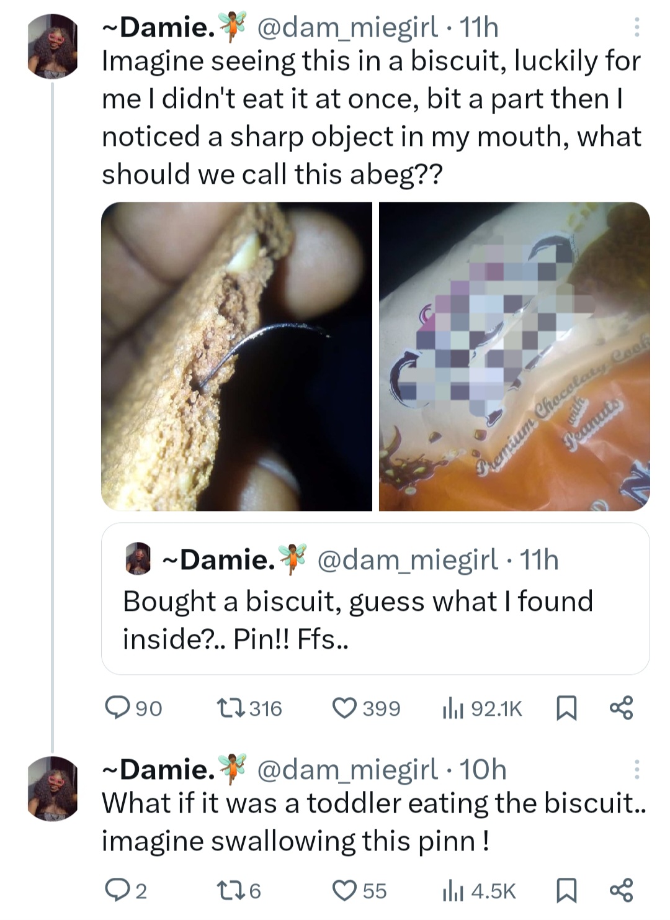Like the tweet with 399 likes

pos(344,708)
